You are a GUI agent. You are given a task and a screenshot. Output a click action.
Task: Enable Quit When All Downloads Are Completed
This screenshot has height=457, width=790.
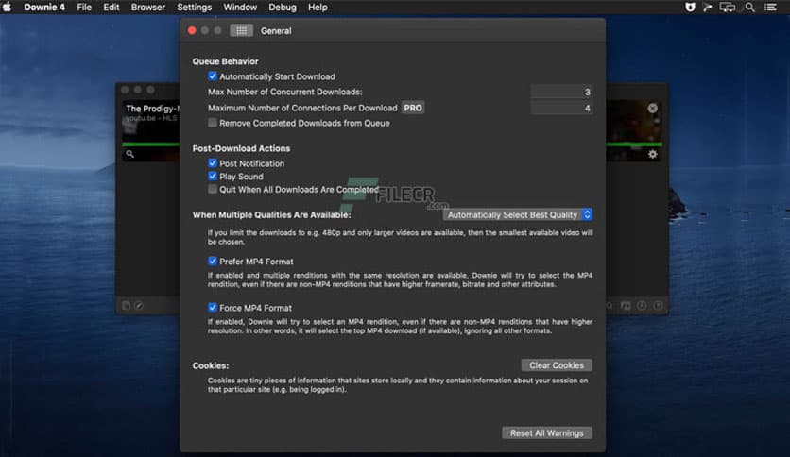pos(213,189)
